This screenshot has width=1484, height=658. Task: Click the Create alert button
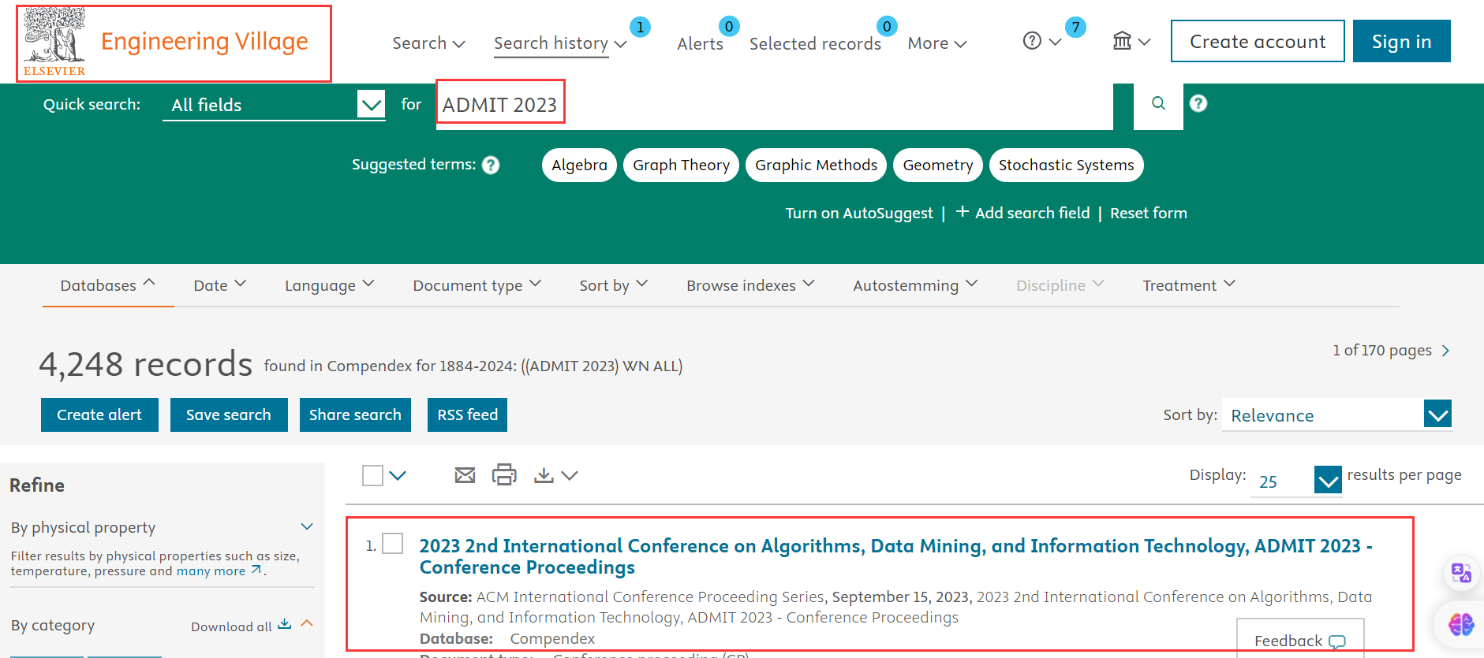click(99, 415)
